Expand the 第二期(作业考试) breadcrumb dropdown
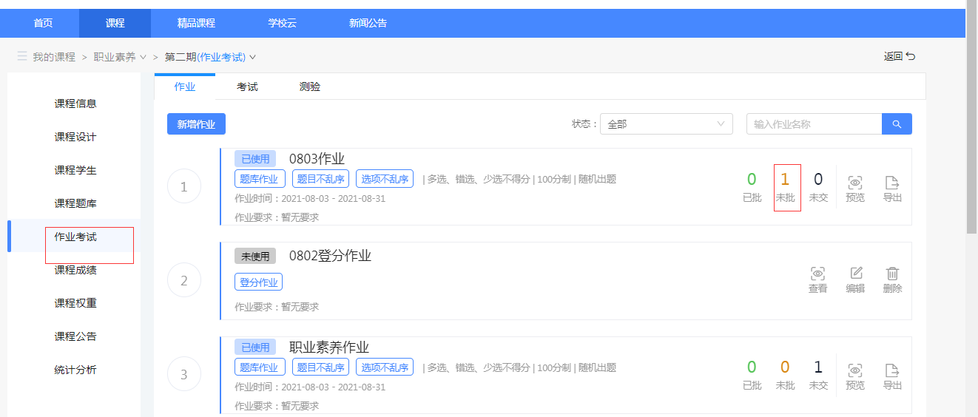 pyautogui.click(x=253, y=57)
